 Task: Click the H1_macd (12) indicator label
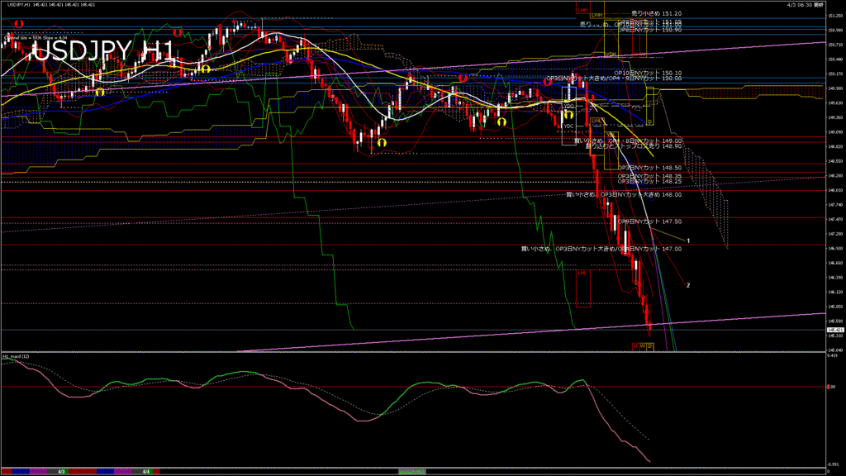17,356
